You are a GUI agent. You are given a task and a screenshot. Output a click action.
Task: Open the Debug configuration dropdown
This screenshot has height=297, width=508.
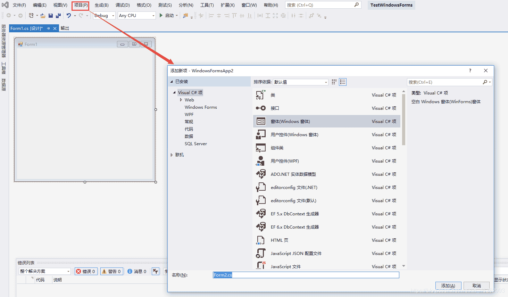113,15
